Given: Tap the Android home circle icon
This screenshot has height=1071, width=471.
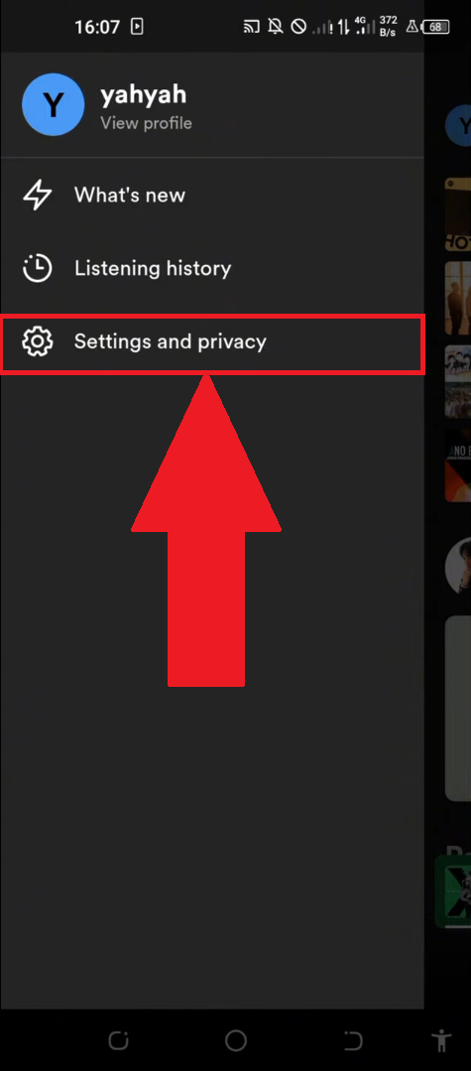Looking at the screenshot, I should click(236, 1041).
